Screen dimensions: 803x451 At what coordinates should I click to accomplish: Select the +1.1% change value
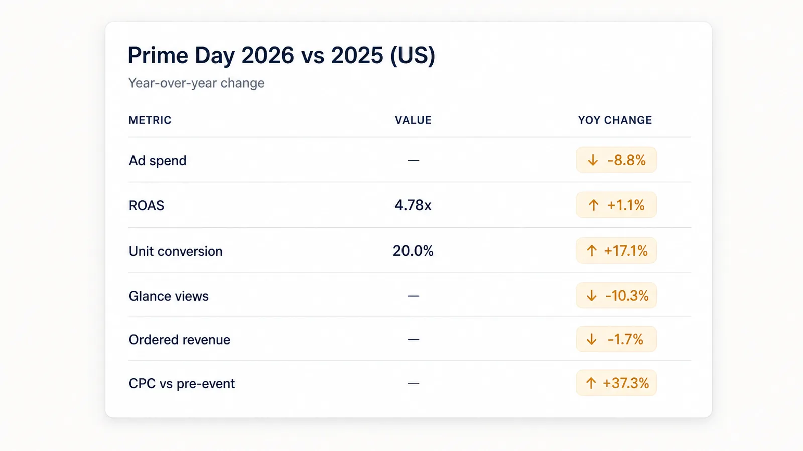tap(626, 205)
